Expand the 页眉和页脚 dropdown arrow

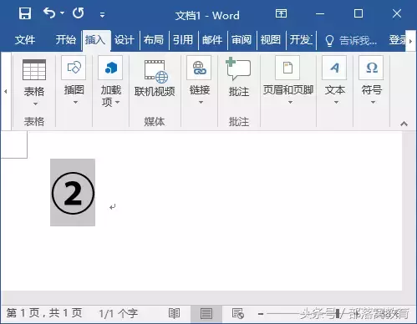tap(290, 102)
